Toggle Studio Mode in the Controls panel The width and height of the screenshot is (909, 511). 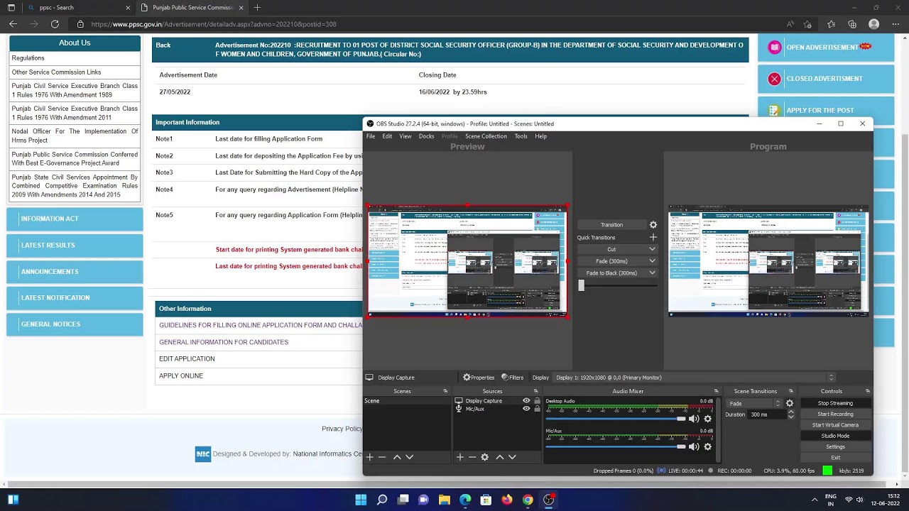835,436
